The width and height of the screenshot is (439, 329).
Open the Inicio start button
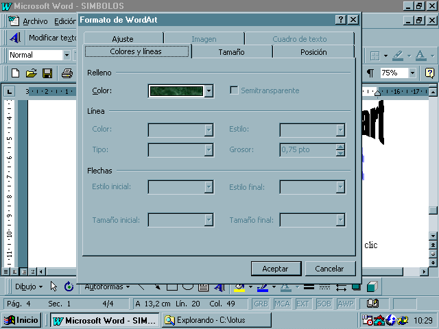point(21,320)
